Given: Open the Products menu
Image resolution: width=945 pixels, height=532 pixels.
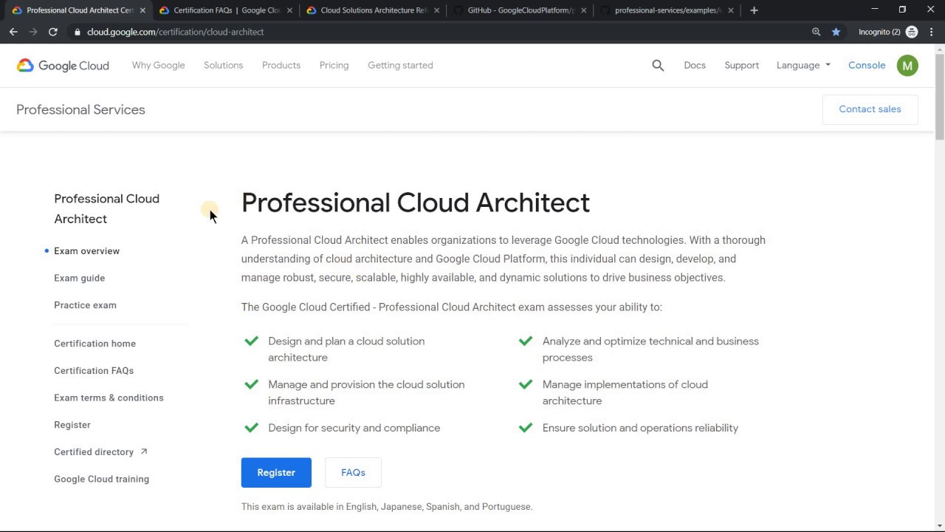Looking at the screenshot, I should pyautogui.click(x=281, y=65).
